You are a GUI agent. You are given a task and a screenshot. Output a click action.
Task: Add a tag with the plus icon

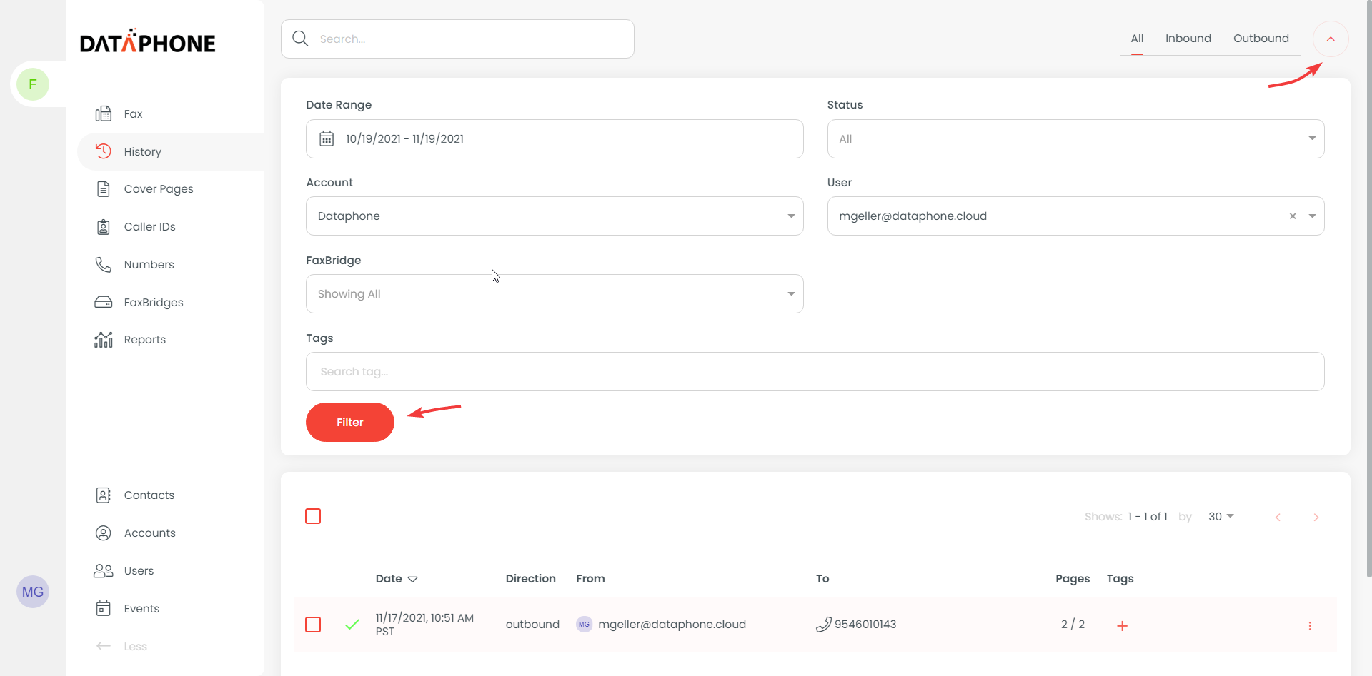coord(1122,626)
